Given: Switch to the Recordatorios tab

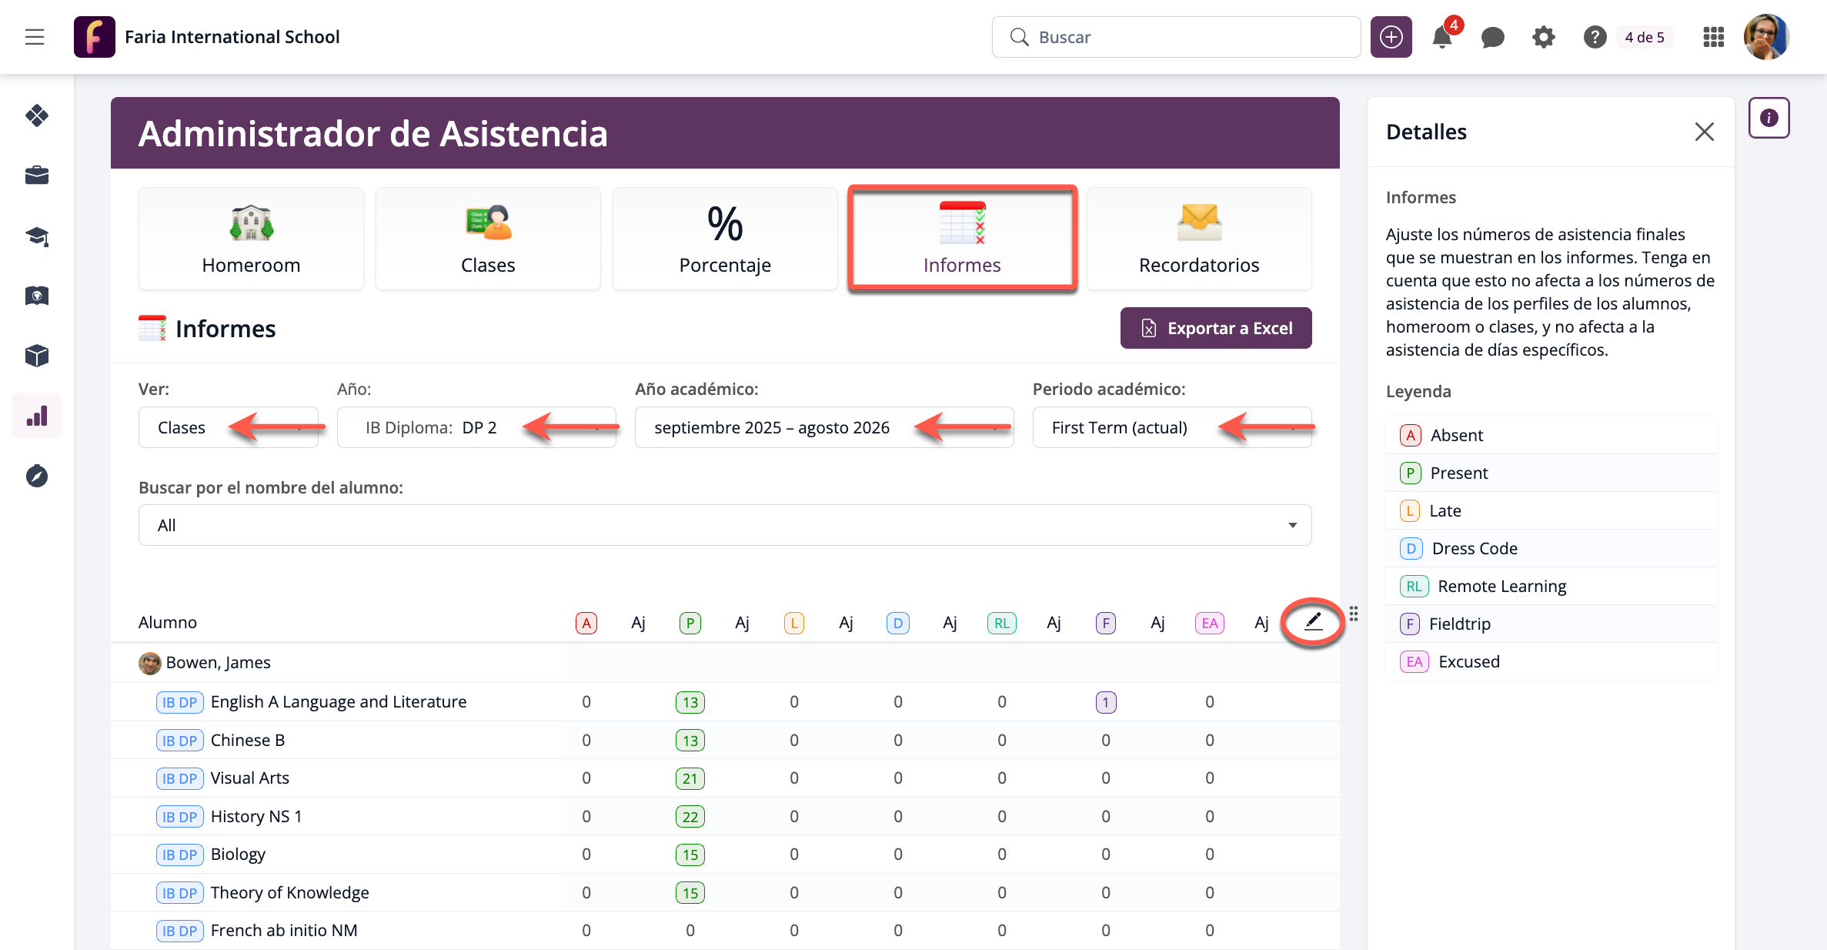Looking at the screenshot, I should [x=1198, y=239].
